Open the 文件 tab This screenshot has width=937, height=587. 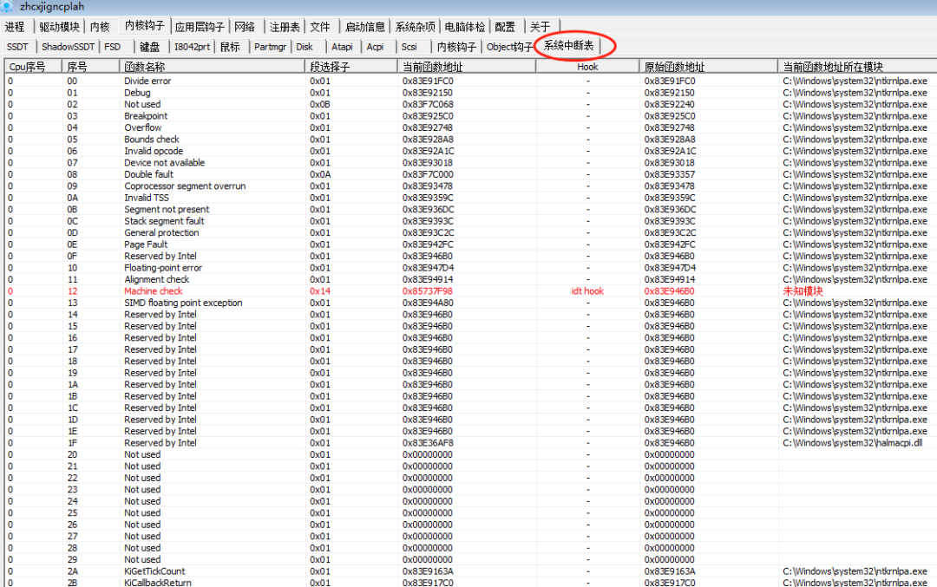point(320,27)
